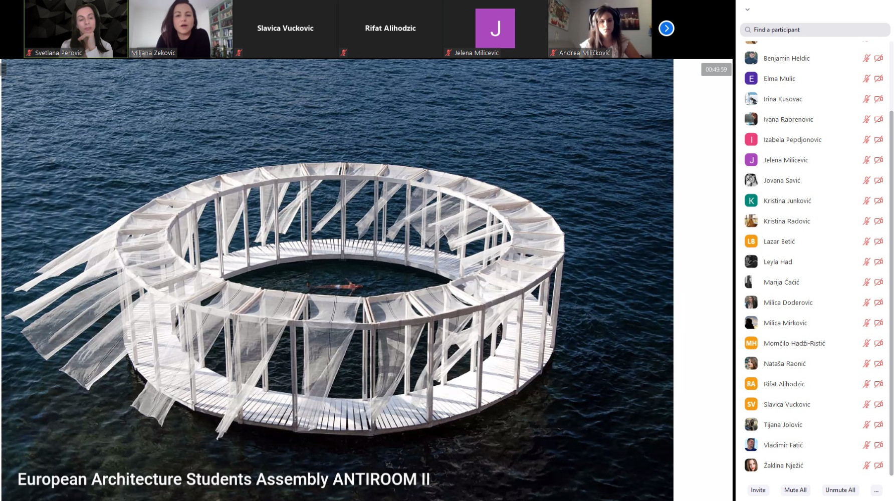The width and height of the screenshot is (894, 501).
Task: Click Nataša Raonić's video-off camera icon
Action: (878, 364)
